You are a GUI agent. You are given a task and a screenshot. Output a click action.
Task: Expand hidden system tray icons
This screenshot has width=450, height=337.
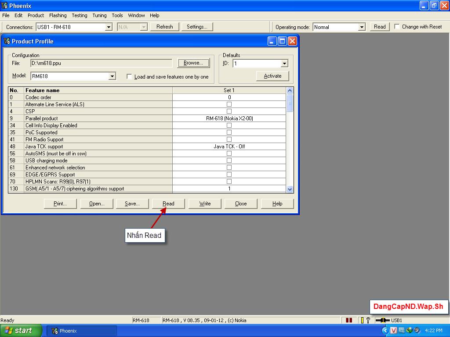(x=385, y=331)
